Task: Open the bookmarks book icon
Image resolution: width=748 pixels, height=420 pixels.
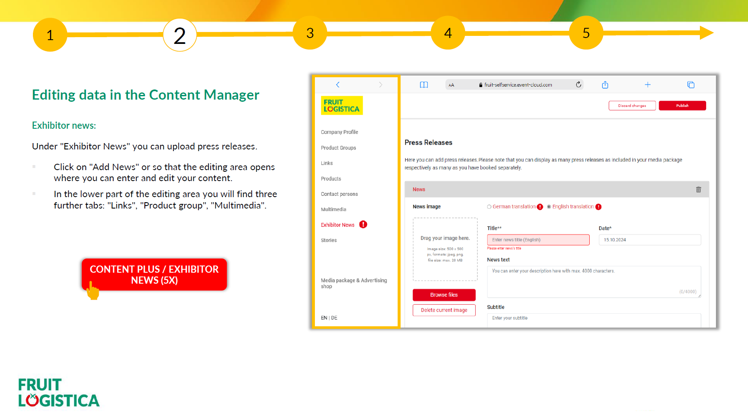Action: (424, 85)
